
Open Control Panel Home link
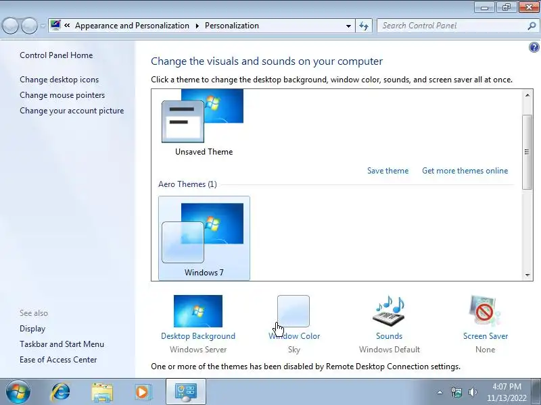pyautogui.click(x=56, y=55)
